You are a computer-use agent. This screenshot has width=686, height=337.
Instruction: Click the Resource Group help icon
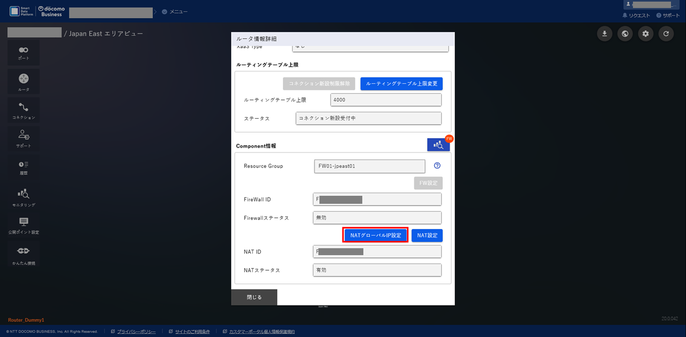point(437,166)
